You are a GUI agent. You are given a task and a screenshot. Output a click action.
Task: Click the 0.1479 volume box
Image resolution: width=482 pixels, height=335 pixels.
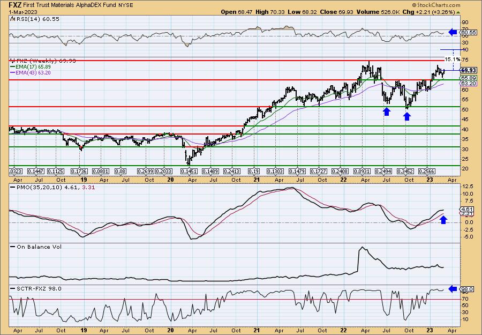tap(297, 171)
